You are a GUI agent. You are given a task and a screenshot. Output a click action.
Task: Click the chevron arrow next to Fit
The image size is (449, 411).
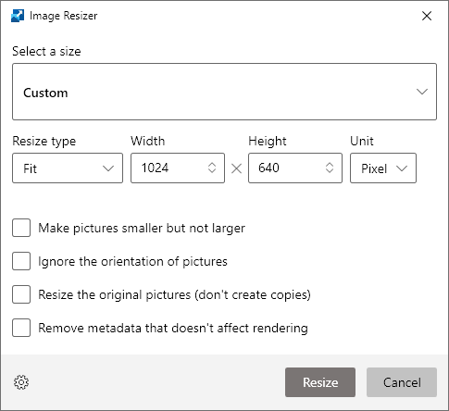[x=108, y=168]
